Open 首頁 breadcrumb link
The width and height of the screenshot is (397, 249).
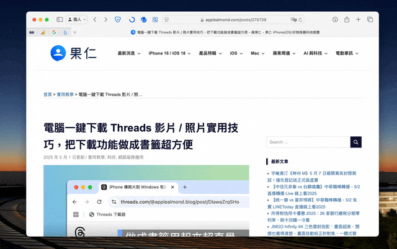pyautogui.click(x=48, y=95)
